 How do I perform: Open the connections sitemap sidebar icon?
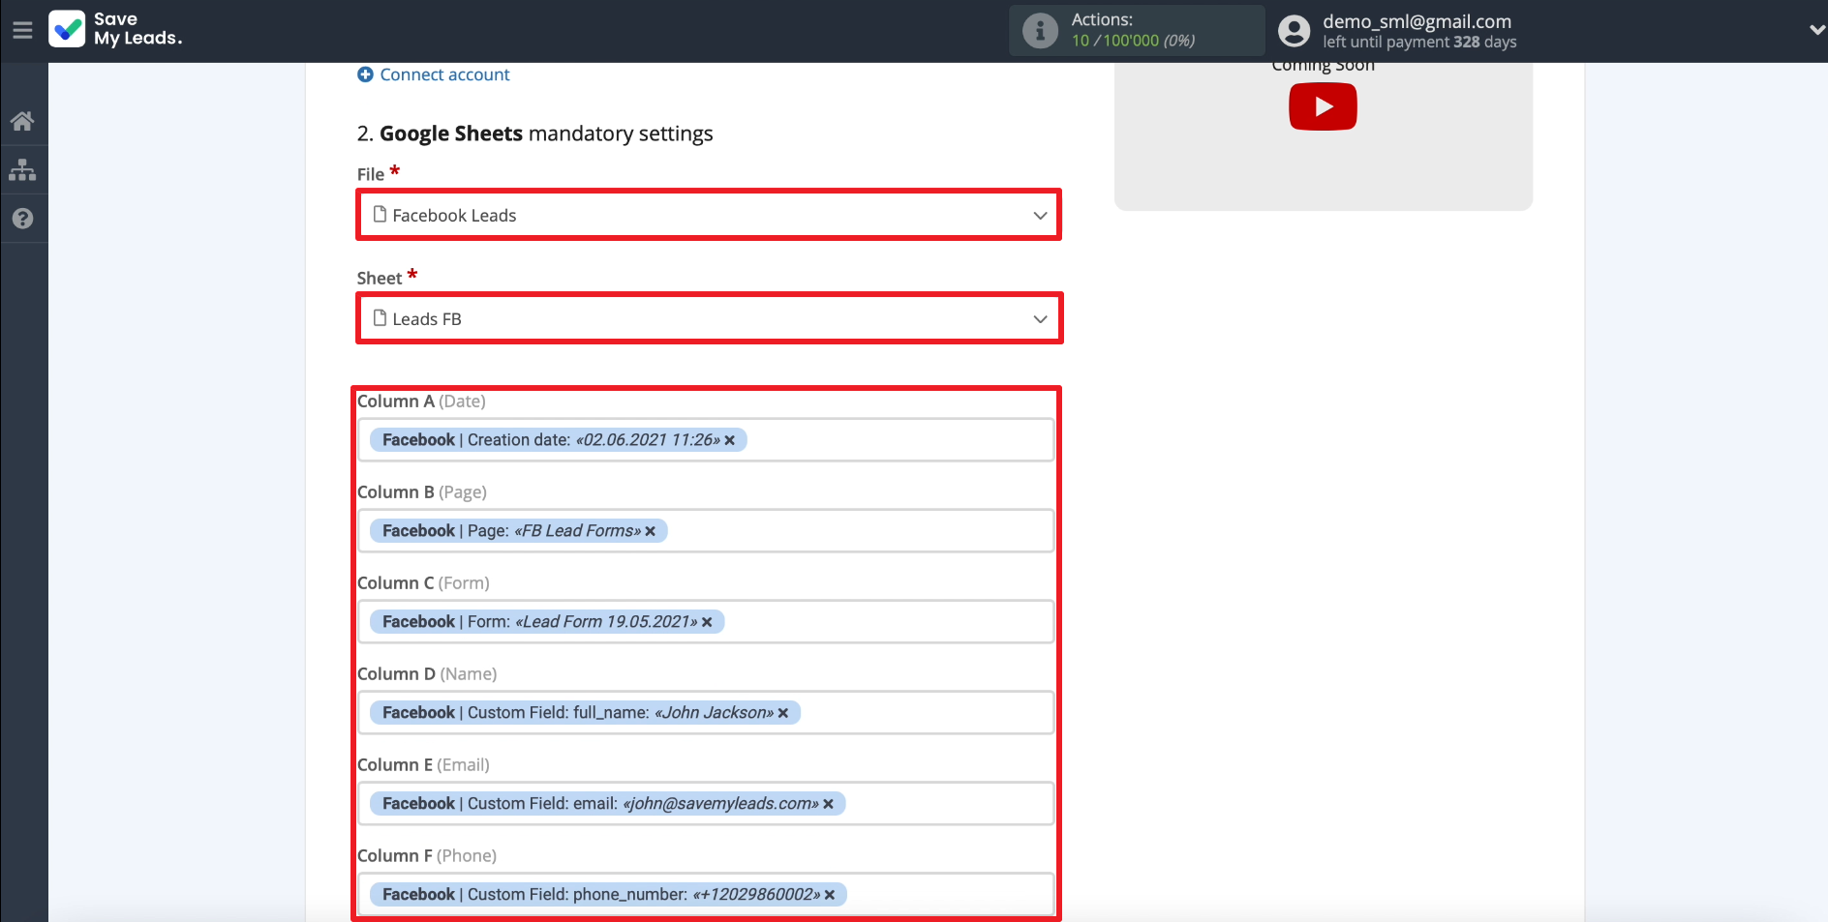tap(22, 169)
